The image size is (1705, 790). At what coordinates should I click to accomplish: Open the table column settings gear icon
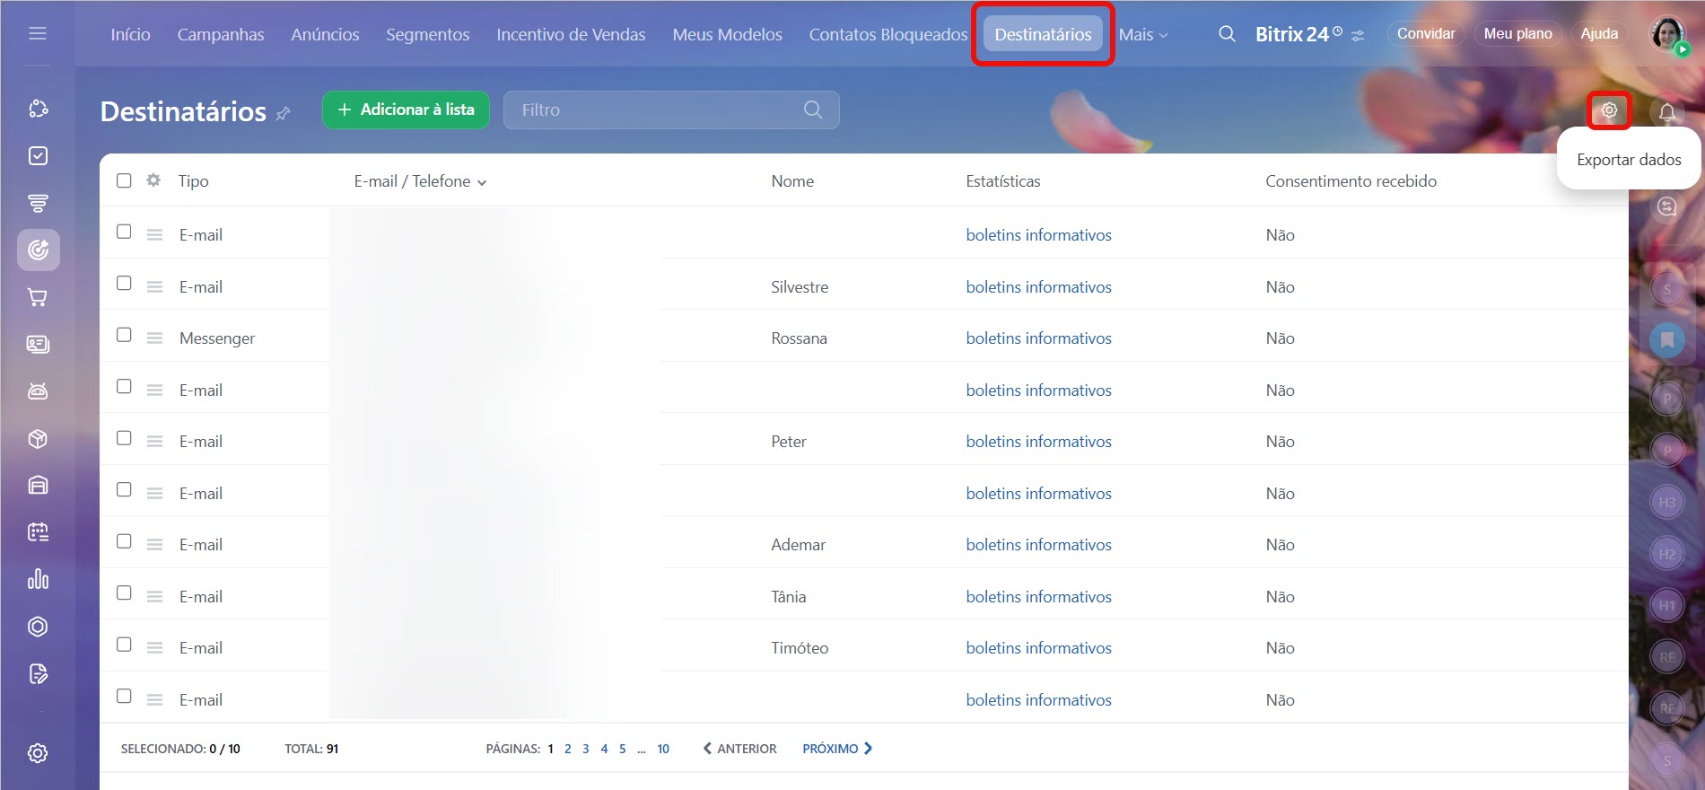[153, 180]
